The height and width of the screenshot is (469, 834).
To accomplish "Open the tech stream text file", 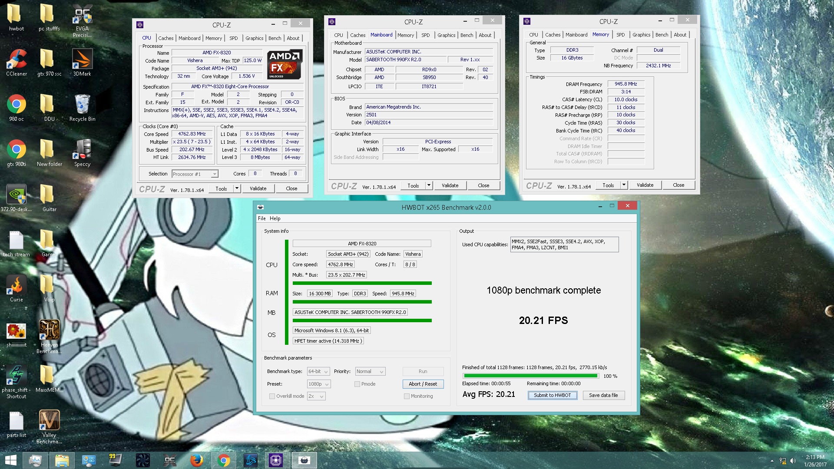I will tap(16, 244).
